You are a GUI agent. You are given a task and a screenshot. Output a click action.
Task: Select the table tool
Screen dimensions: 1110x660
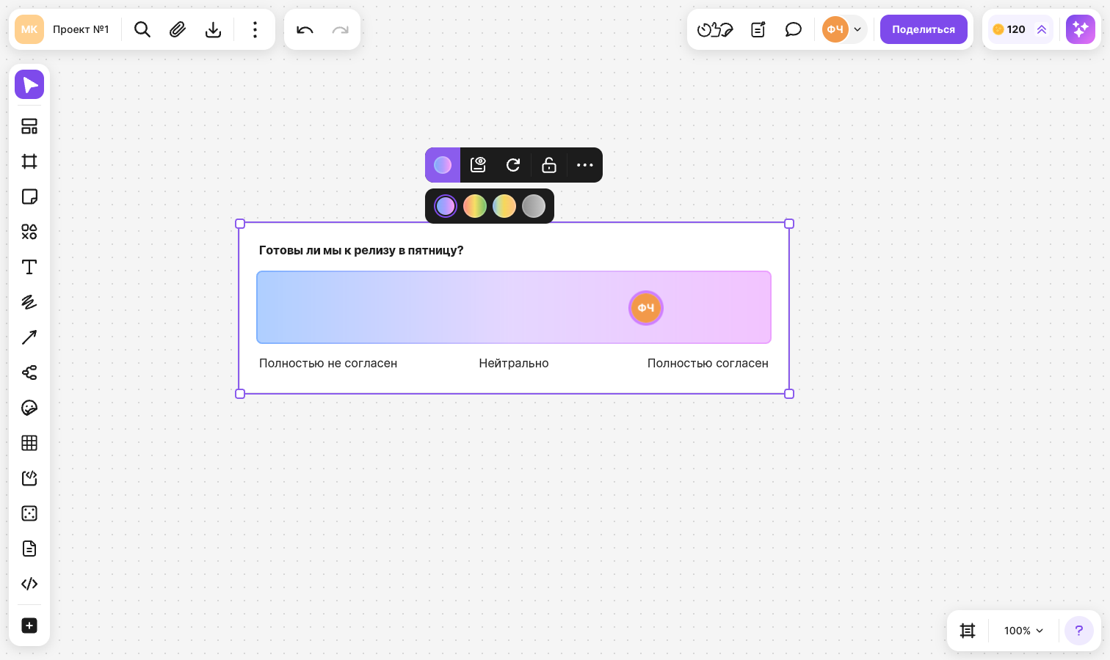29,443
